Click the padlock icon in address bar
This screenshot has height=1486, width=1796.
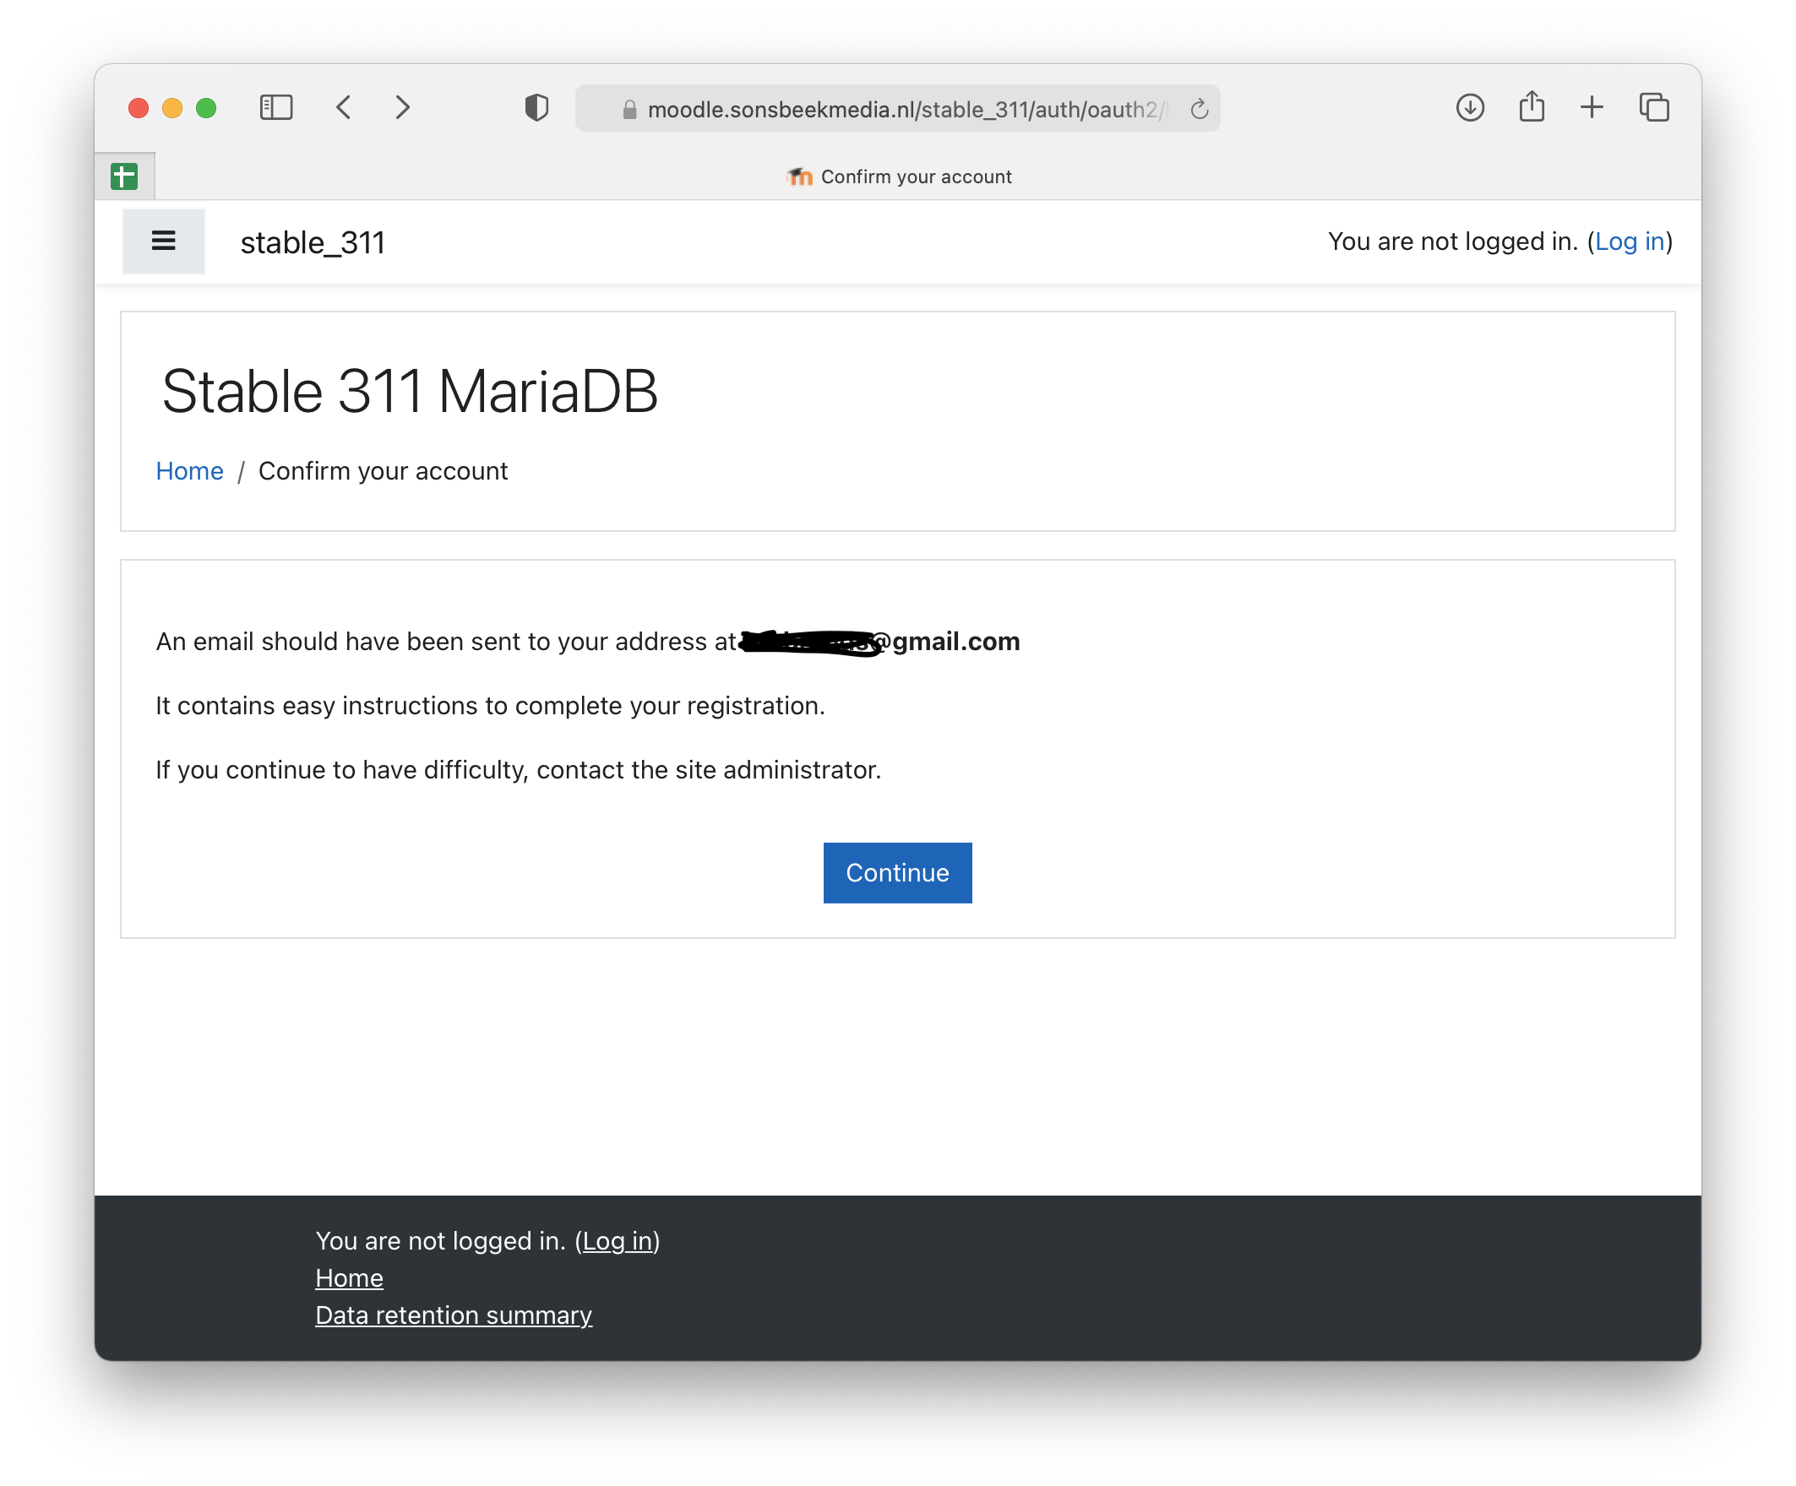tap(629, 110)
